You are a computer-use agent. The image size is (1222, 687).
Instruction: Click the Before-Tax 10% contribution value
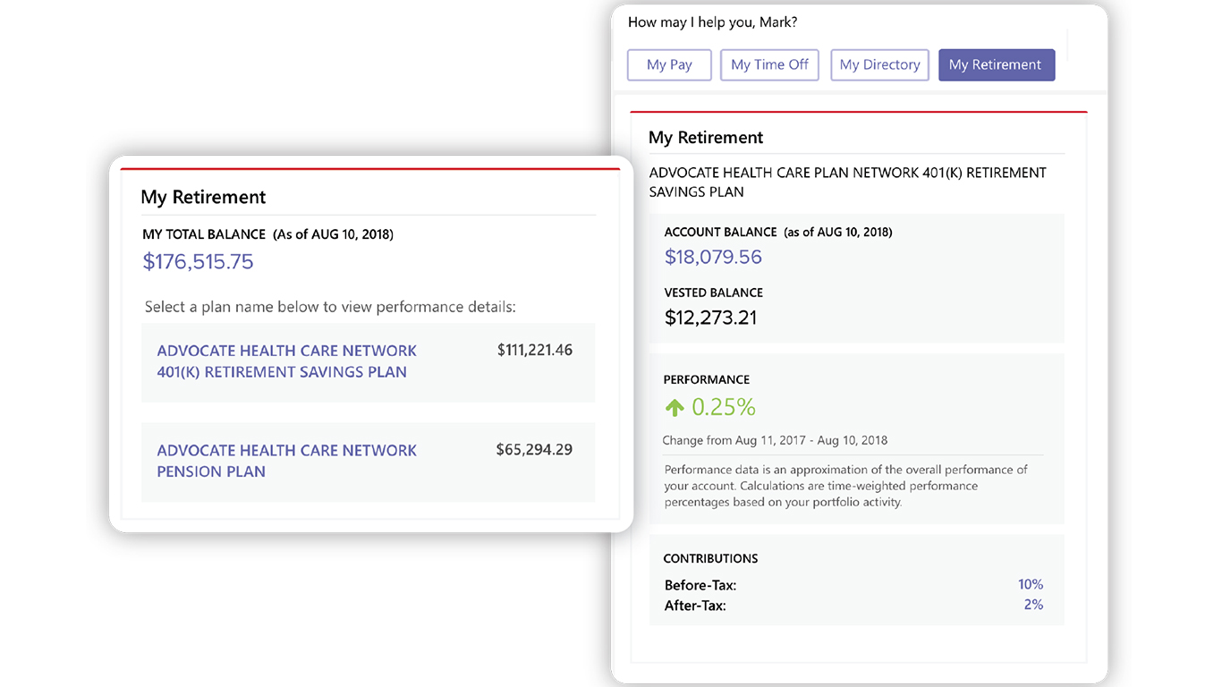(1030, 585)
